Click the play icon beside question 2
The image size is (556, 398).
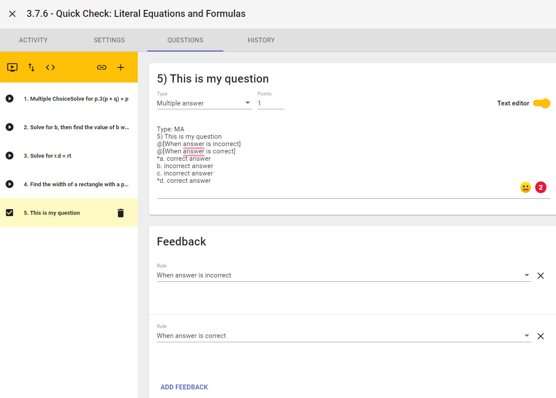coord(10,127)
